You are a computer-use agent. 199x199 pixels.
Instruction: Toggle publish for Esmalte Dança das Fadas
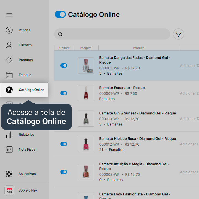[x=64, y=66]
